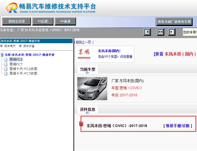The image size is (197, 151).
Task: Click document icon next to 思域十代-FC7改款
Action: (x=6, y=73)
